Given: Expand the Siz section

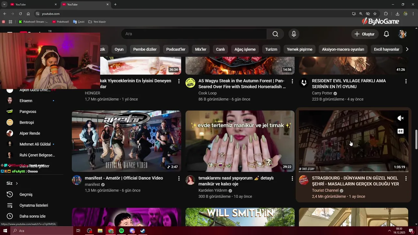Looking at the screenshot, I should pos(12,183).
